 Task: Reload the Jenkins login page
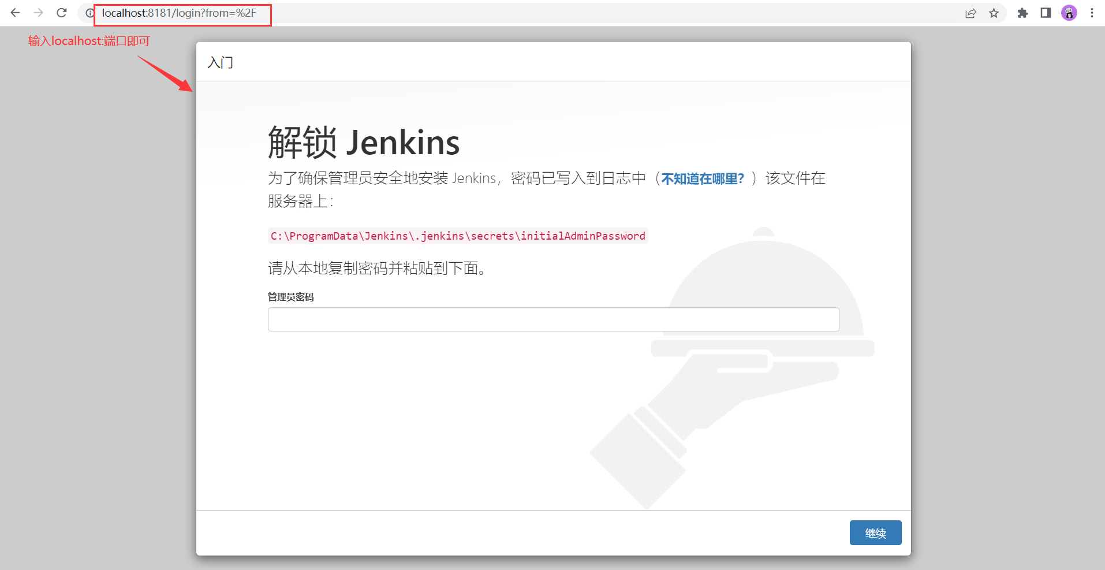point(62,13)
